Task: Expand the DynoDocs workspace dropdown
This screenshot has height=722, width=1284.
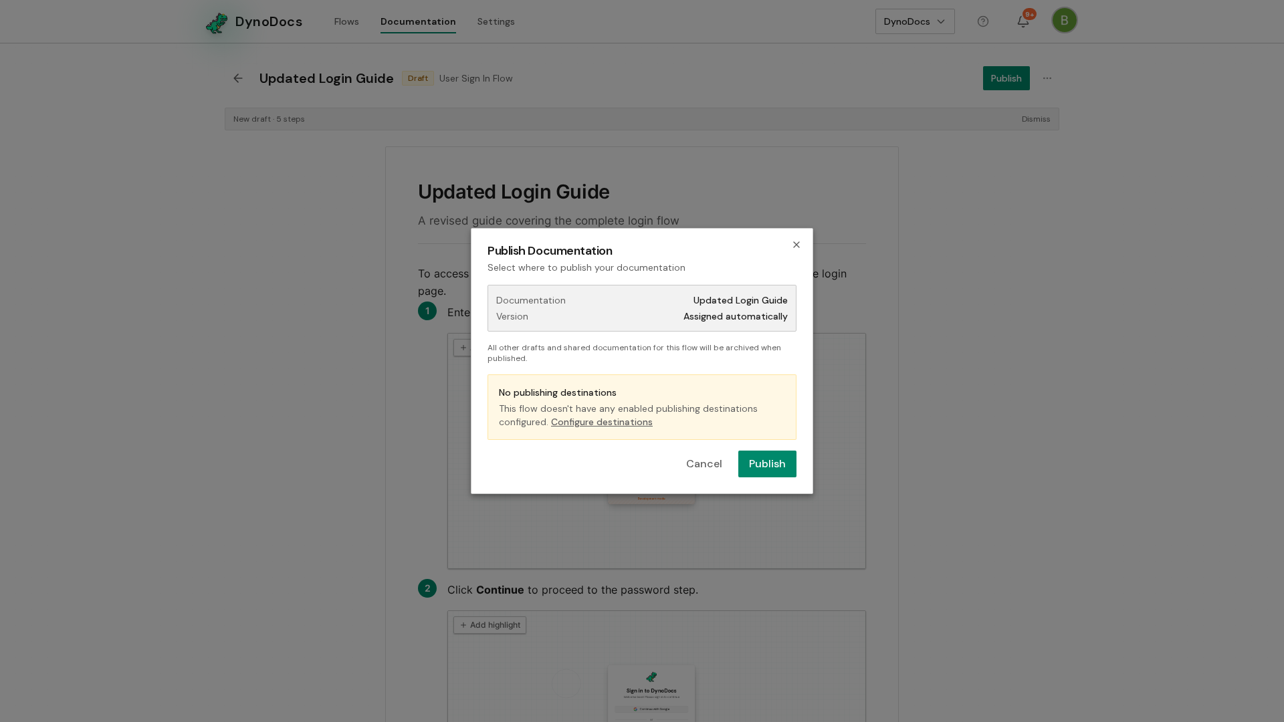Action: tap(915, 21)
